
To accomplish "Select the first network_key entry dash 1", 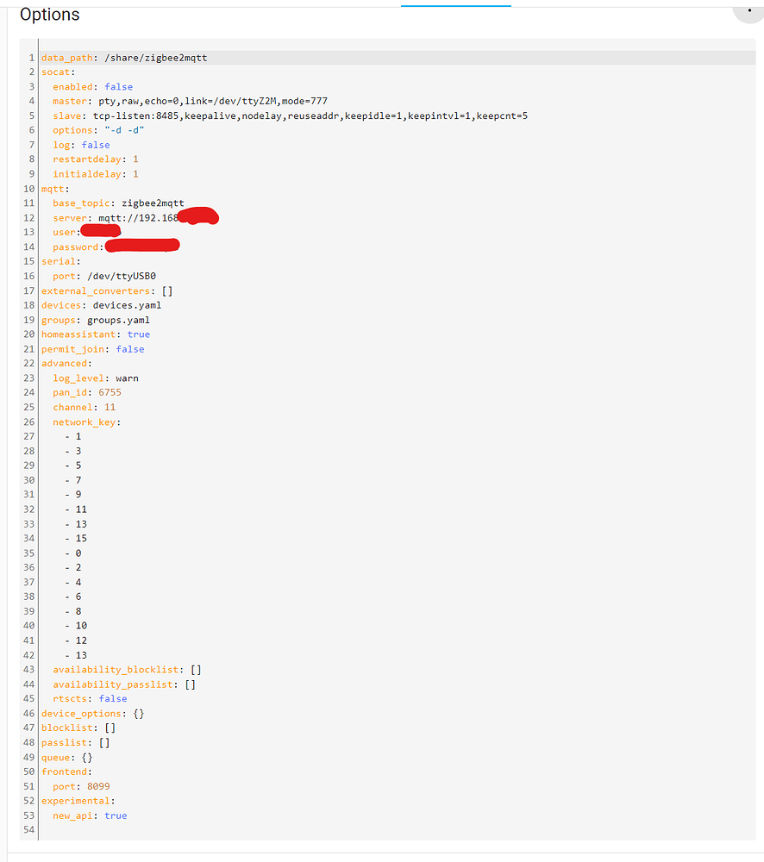I will pyautogui.click(x=72, y=436).
